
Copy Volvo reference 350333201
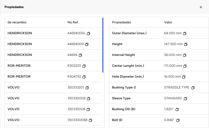[87, 88]
